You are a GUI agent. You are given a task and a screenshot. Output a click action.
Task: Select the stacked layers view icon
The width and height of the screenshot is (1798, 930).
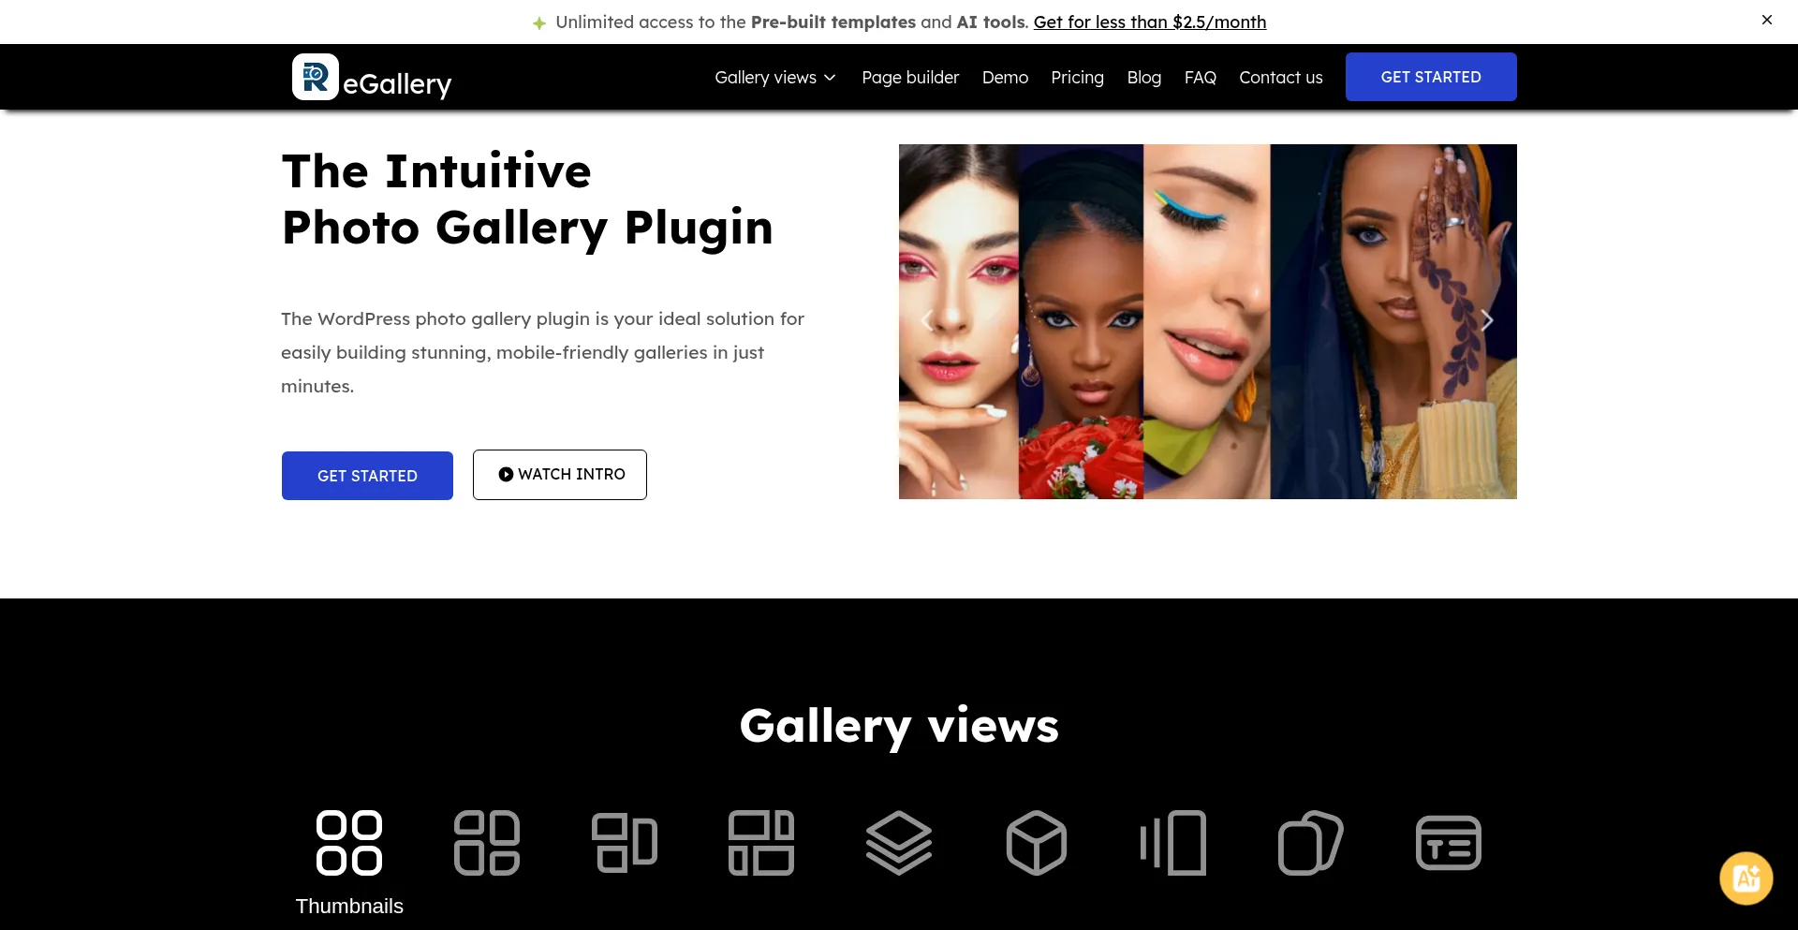tap(899, 843)
